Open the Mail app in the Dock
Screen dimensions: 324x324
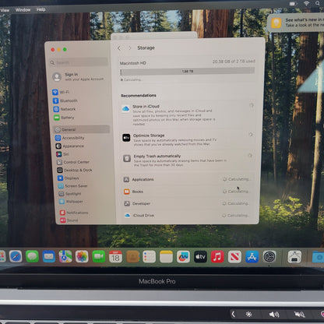pyautogui.click(x=49, y=257)
